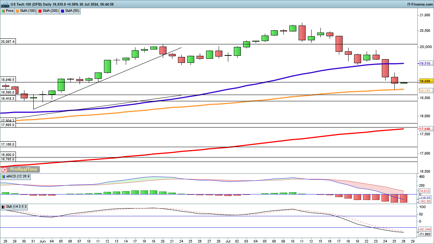Click the US Tech 100 (DFB) title text
The width and height of the screenshot is (434, 244).
(26, 4)
